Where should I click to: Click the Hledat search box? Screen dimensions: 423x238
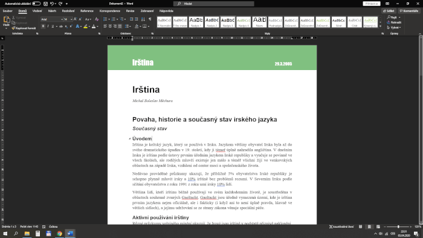(214, 4)
